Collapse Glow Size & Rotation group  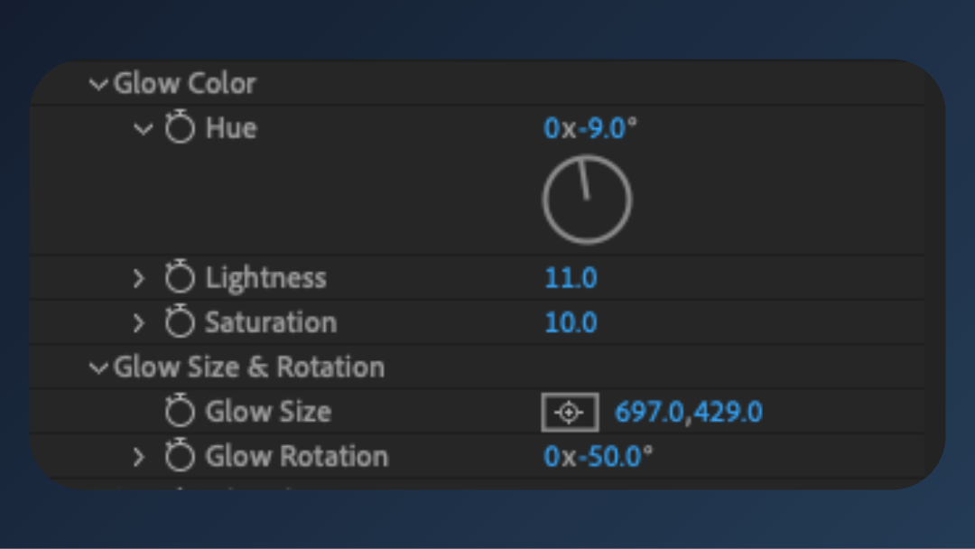[98, 368]
